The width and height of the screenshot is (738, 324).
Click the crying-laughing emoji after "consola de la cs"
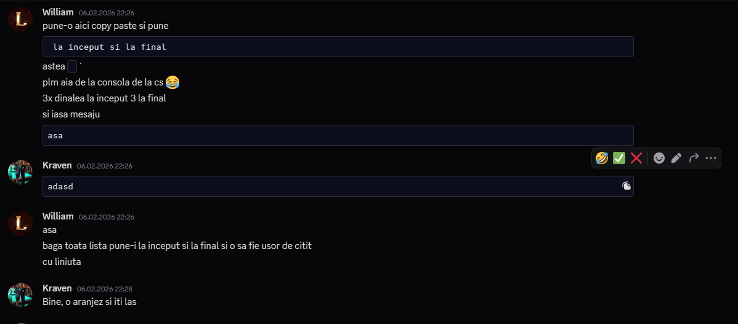(x=172, y=82)
